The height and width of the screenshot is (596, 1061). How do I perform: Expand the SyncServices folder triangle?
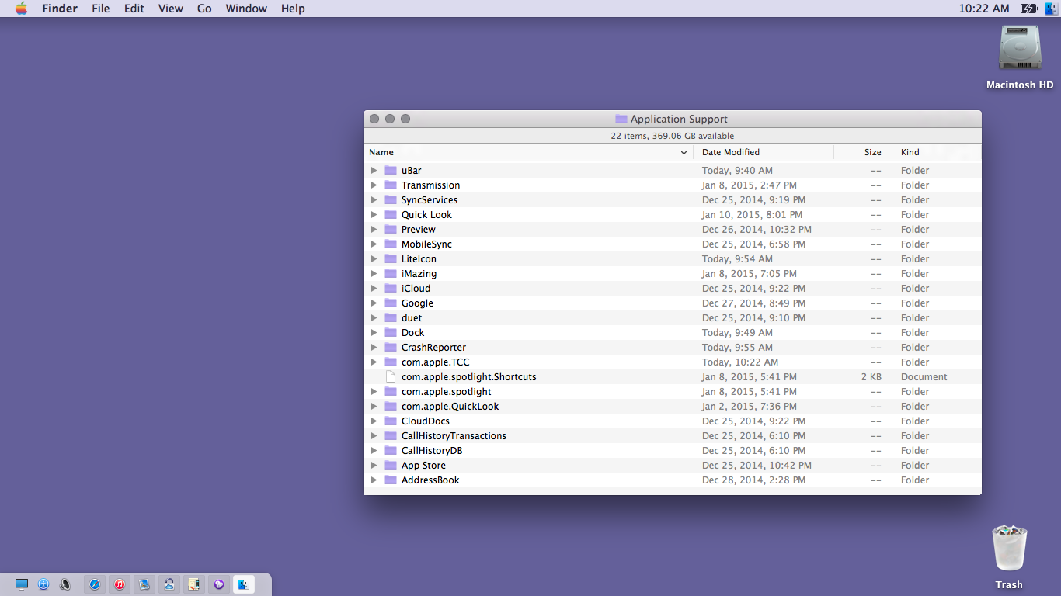click(x=374, y=200)
